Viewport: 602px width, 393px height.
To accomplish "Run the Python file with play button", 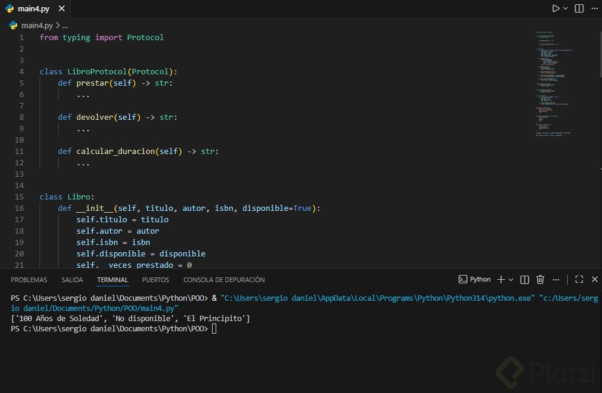I will 556,8.
